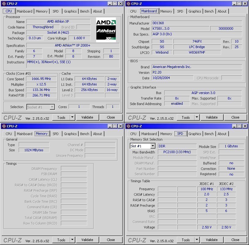Image resolution: width=249 pixels, height=245 pixels.
Task: Switch to SPD tab in the CPU window
Action: 56,11
